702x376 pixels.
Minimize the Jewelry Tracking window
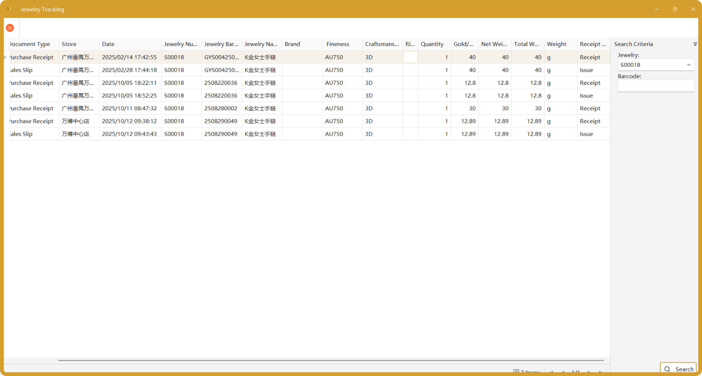656,9
